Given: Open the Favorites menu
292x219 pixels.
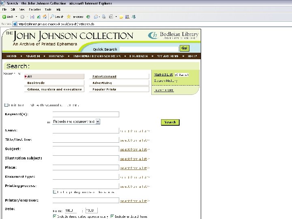Looking at the screenshot, I should (34, 9).
